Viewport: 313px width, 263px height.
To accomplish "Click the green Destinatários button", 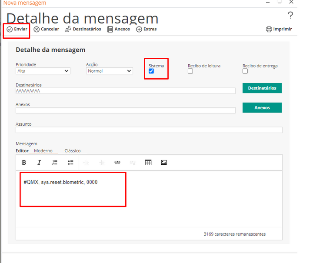I will click(262, 88).
